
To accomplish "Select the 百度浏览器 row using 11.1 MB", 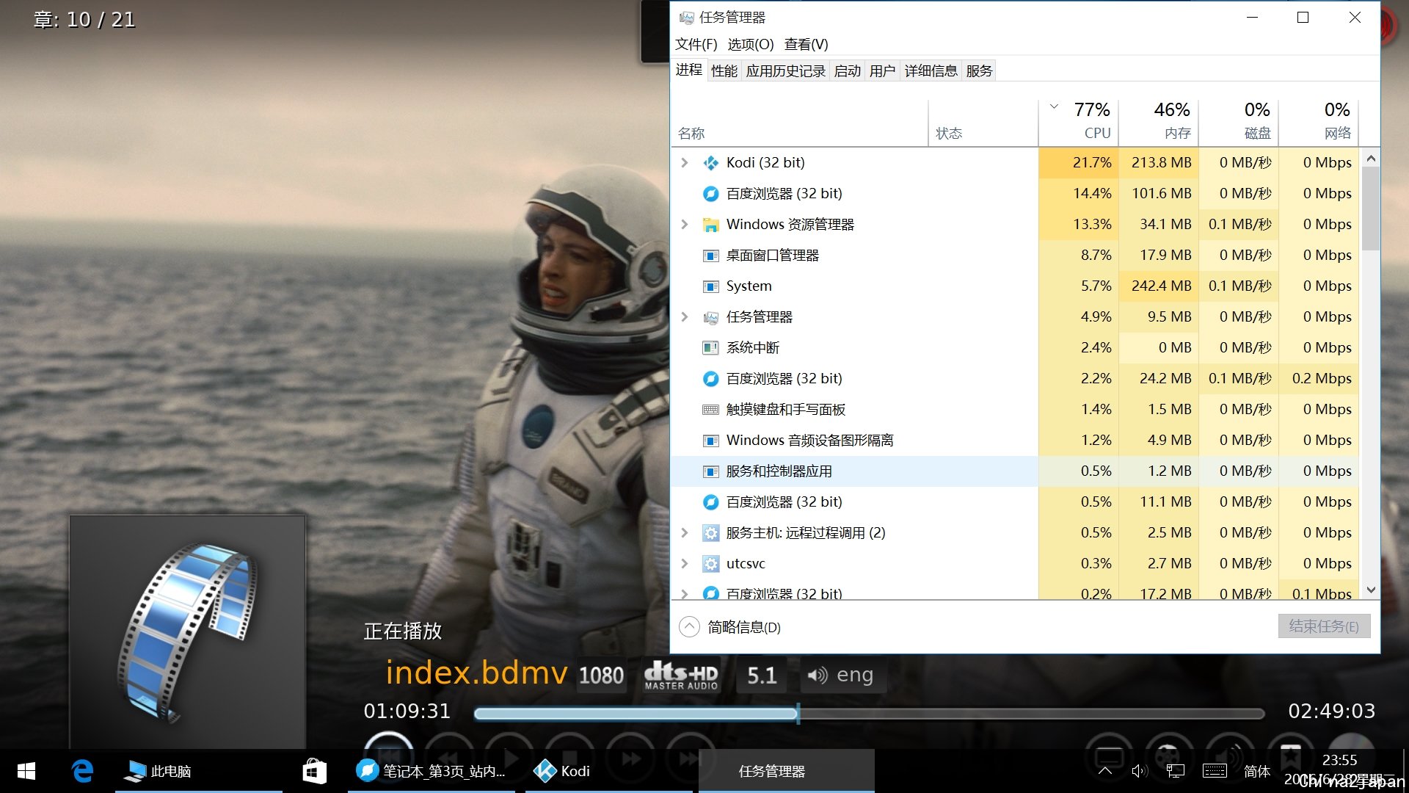I will click(x=1015, y=501).
